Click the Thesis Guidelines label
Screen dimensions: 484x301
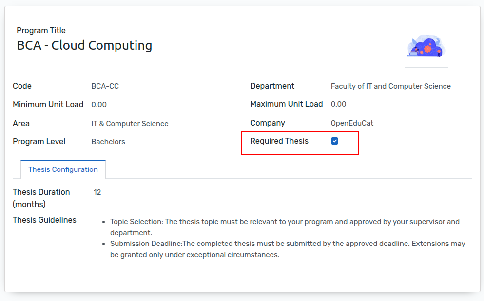point(44,220)
